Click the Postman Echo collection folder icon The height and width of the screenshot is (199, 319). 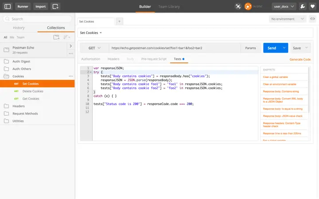point(6,50)
